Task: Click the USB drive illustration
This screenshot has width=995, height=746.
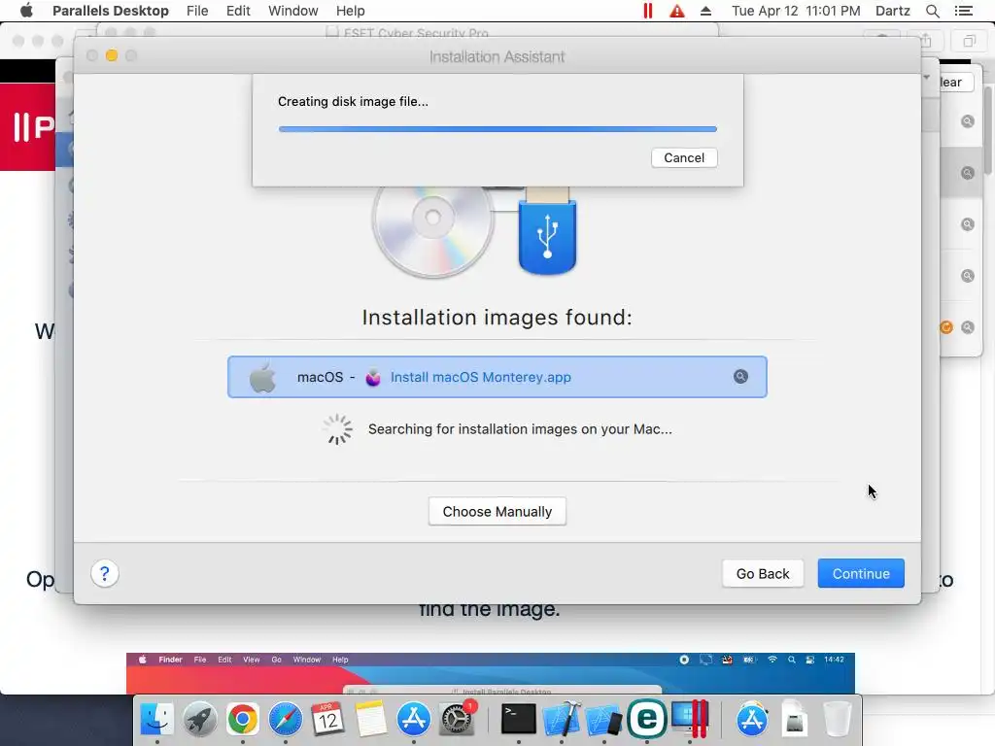Action: (x=547, y=231)
